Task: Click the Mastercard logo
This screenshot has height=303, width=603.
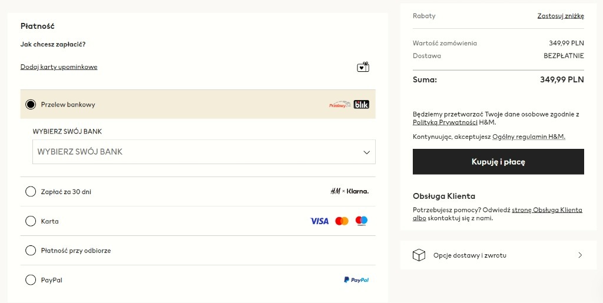Action: coord(342,221)
